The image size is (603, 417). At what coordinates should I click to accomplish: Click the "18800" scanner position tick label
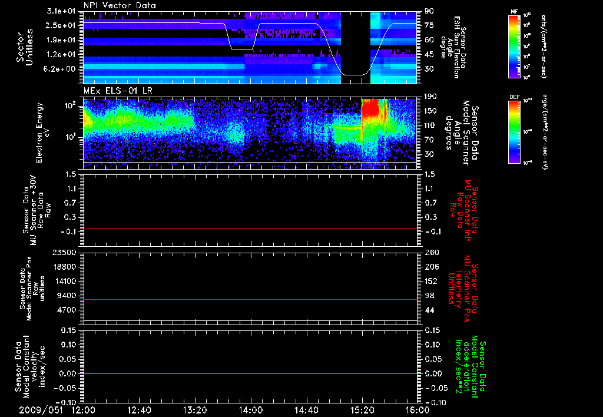(x=64, y=267)
